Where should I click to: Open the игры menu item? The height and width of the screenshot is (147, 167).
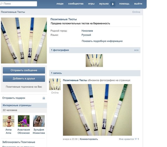pyautogui.click(x=91, y=4)
